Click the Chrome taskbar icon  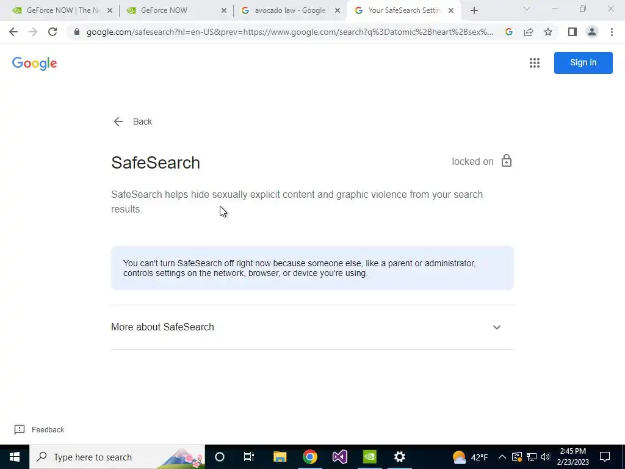(309, 457)
